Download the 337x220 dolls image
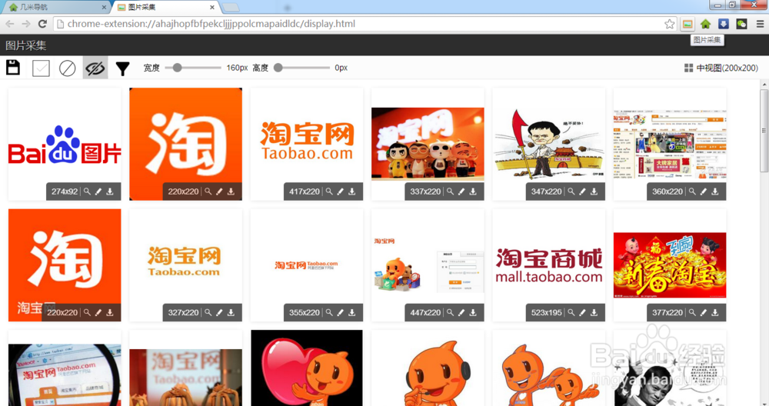769x406 pixels. click(x=473, y=191)
